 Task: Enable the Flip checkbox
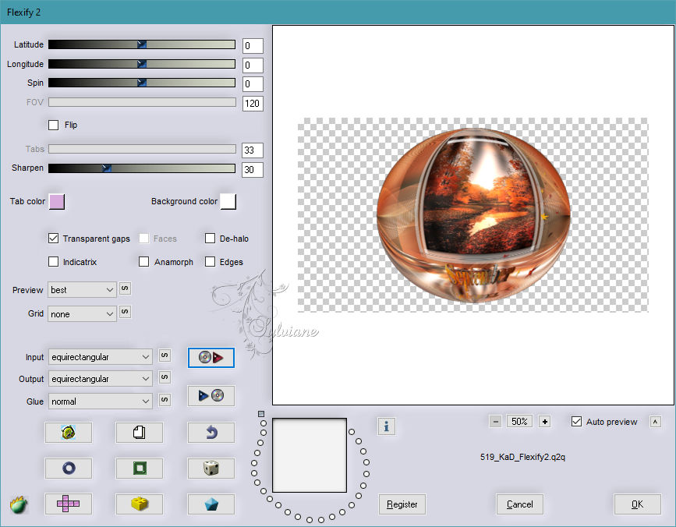[x=54, y=125]
